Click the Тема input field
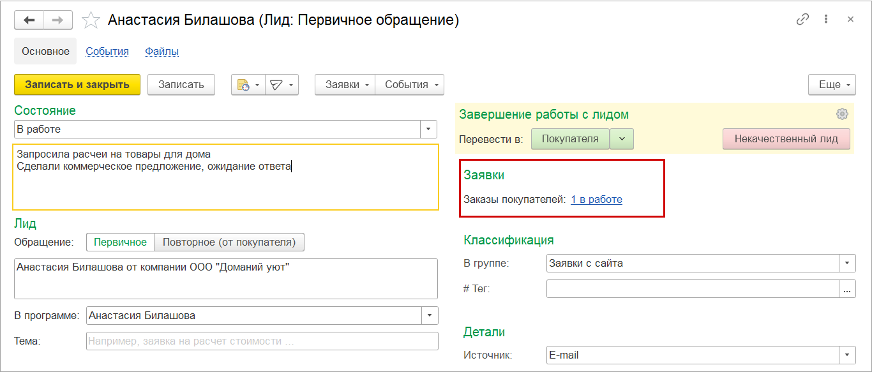Image resolution: width=872 pixels, height=372 pixels. pyautogui.click(x=262, y=341)
